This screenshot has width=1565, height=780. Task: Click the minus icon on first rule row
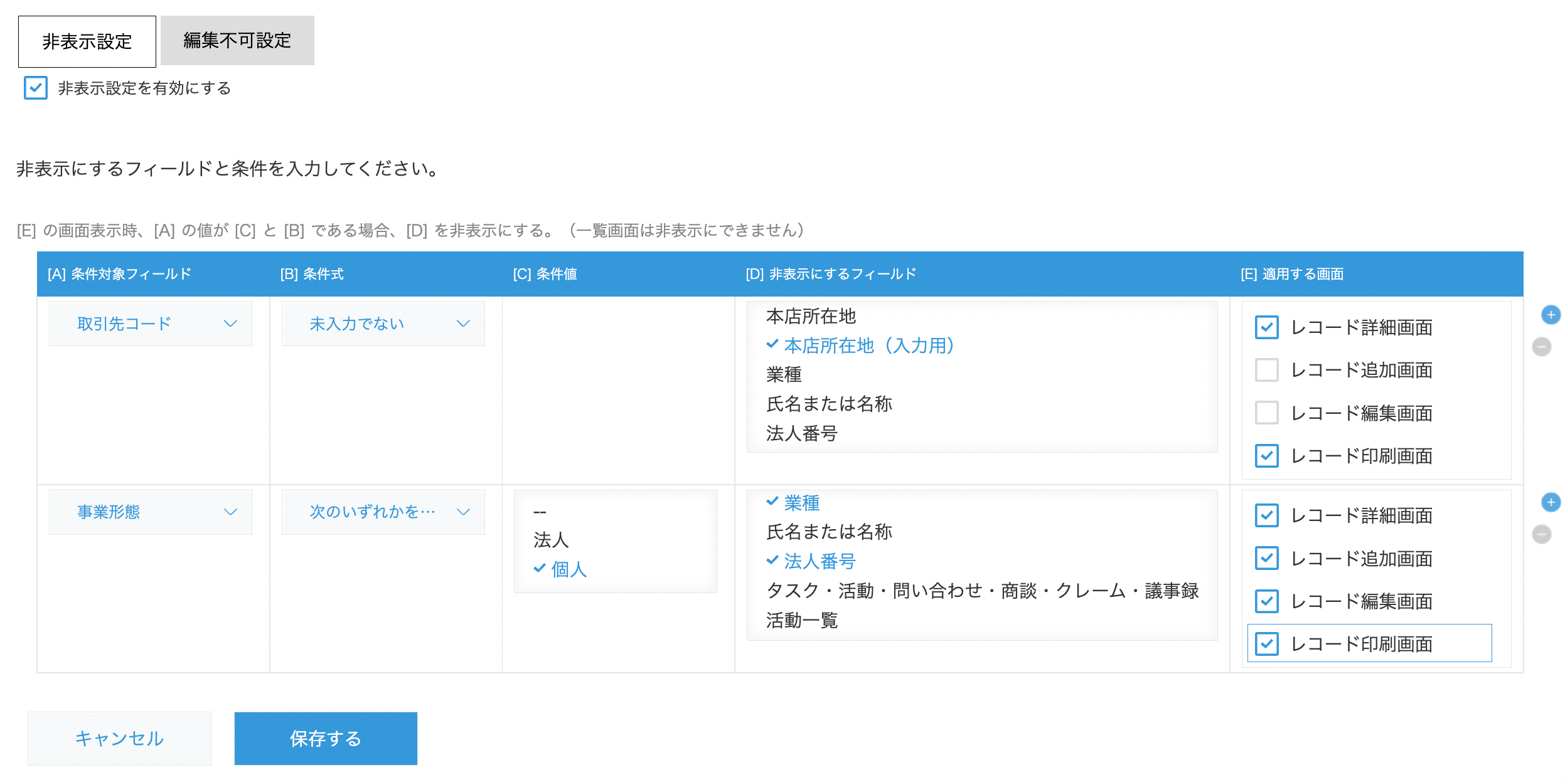(x=1541, y=347)
